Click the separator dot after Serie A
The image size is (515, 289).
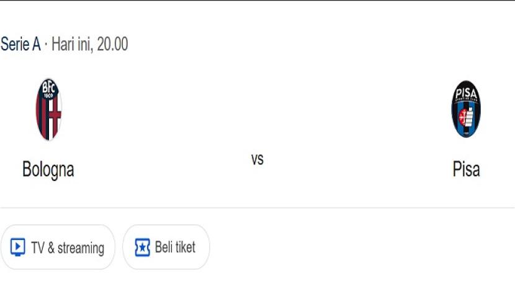tap(46, 45)
